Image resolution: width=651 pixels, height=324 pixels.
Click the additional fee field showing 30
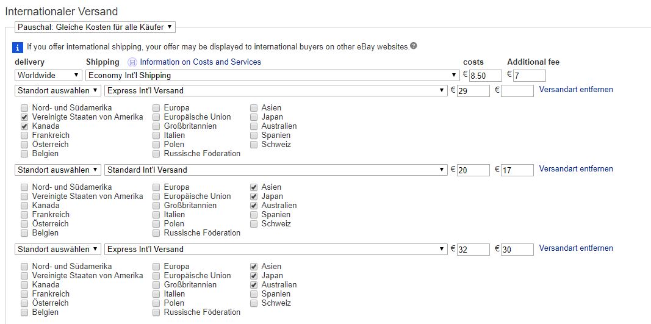click(517, 249)
